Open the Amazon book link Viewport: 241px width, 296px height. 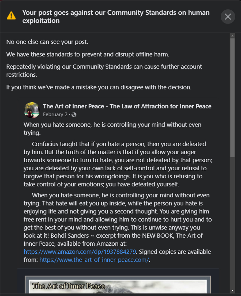[80, 252]
